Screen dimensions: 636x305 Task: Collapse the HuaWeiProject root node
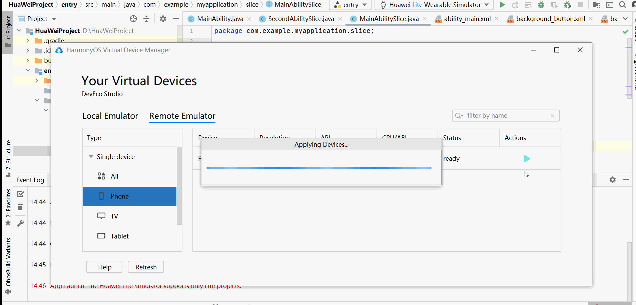[x=19, y=31]
